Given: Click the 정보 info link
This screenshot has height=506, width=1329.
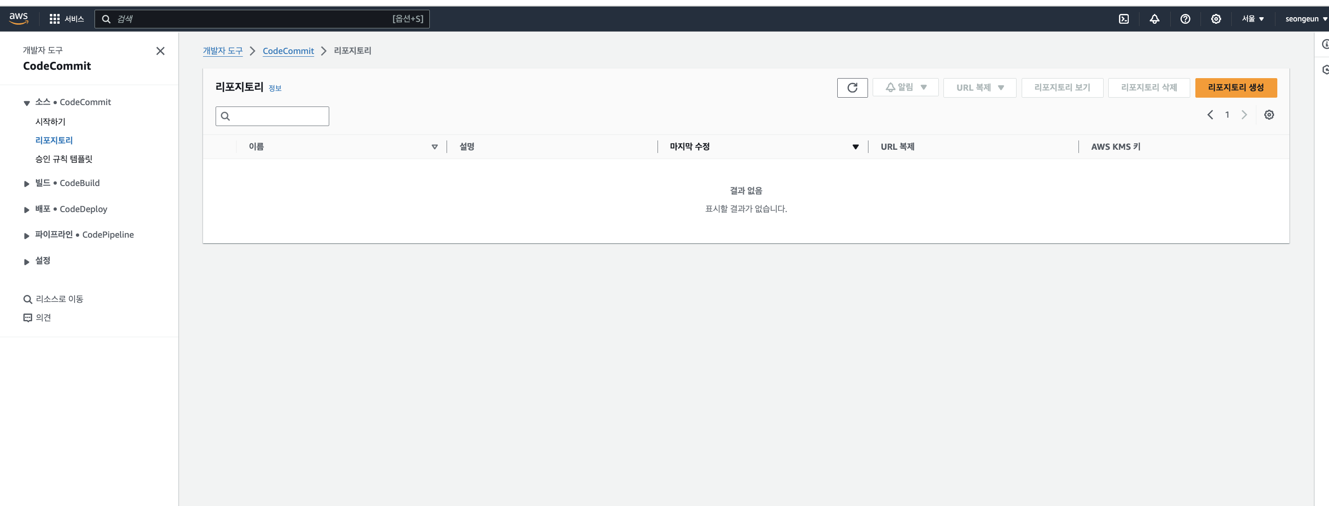Looking at the screenshot, I should tap(275, 88).
